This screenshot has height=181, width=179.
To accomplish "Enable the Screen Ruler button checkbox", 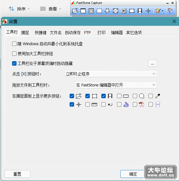I will tap(88, 105).
